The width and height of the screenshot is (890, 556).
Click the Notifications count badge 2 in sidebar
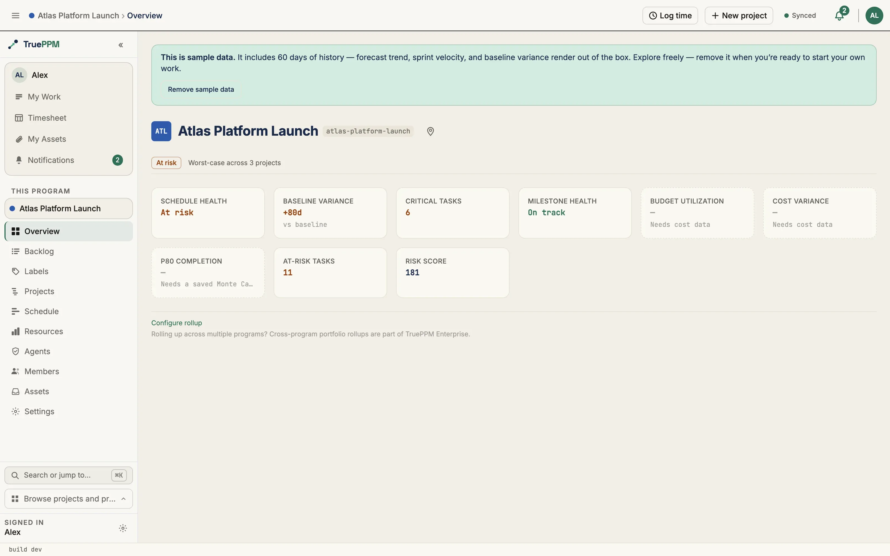[117, 160]
